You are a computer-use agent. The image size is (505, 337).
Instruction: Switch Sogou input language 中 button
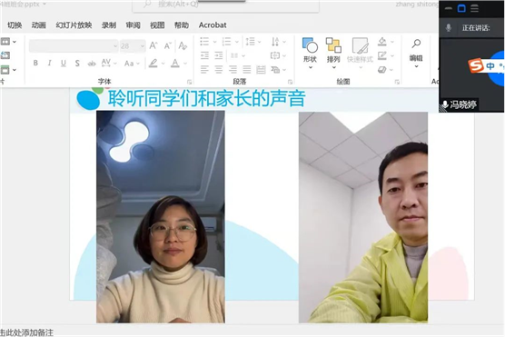pyautogui.click(x=490, y=66)
